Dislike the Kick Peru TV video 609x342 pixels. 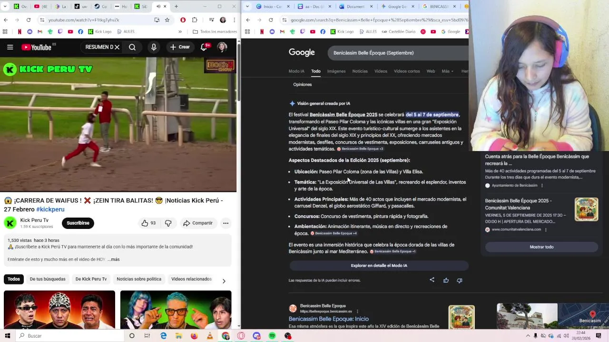click(x=168, y=223)
